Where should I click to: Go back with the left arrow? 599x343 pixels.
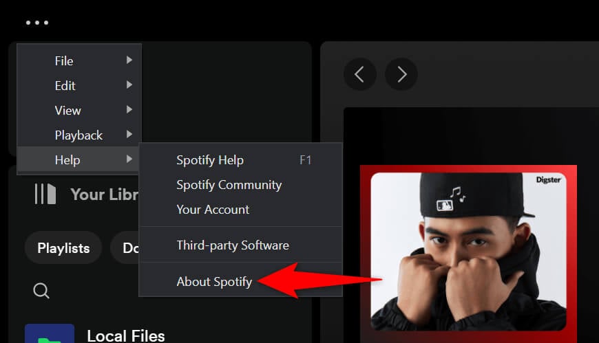click(x=359, y=74)
